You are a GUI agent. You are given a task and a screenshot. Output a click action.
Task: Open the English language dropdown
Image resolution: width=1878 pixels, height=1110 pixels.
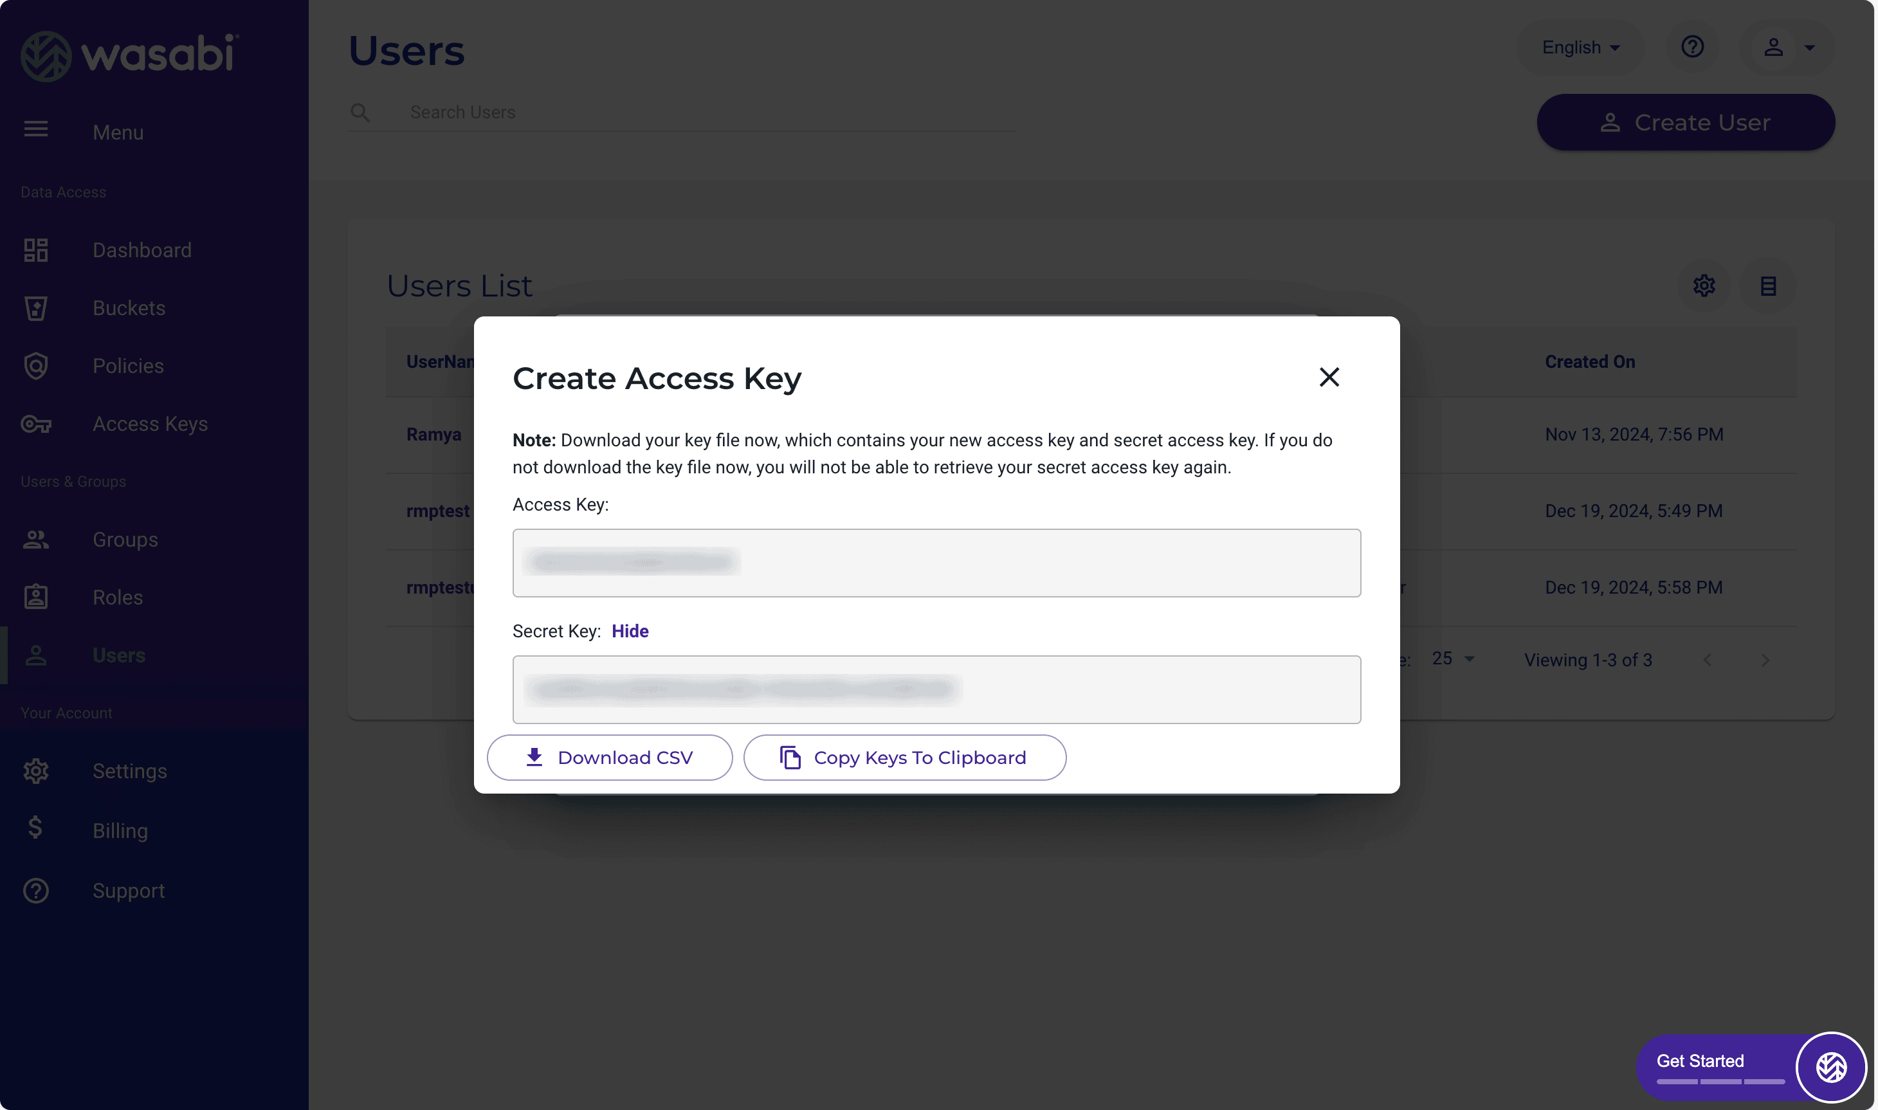[1580, 47]
